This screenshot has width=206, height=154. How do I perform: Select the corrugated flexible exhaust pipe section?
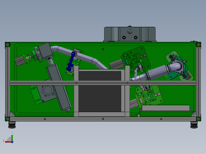click(157, 72)
